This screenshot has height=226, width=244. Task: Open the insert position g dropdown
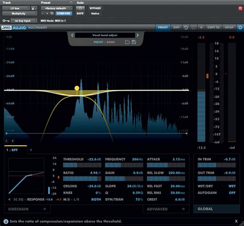(34, 8)
